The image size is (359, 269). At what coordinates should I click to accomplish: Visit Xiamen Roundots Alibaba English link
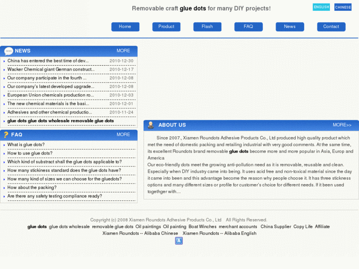click(x=219, y=233)
